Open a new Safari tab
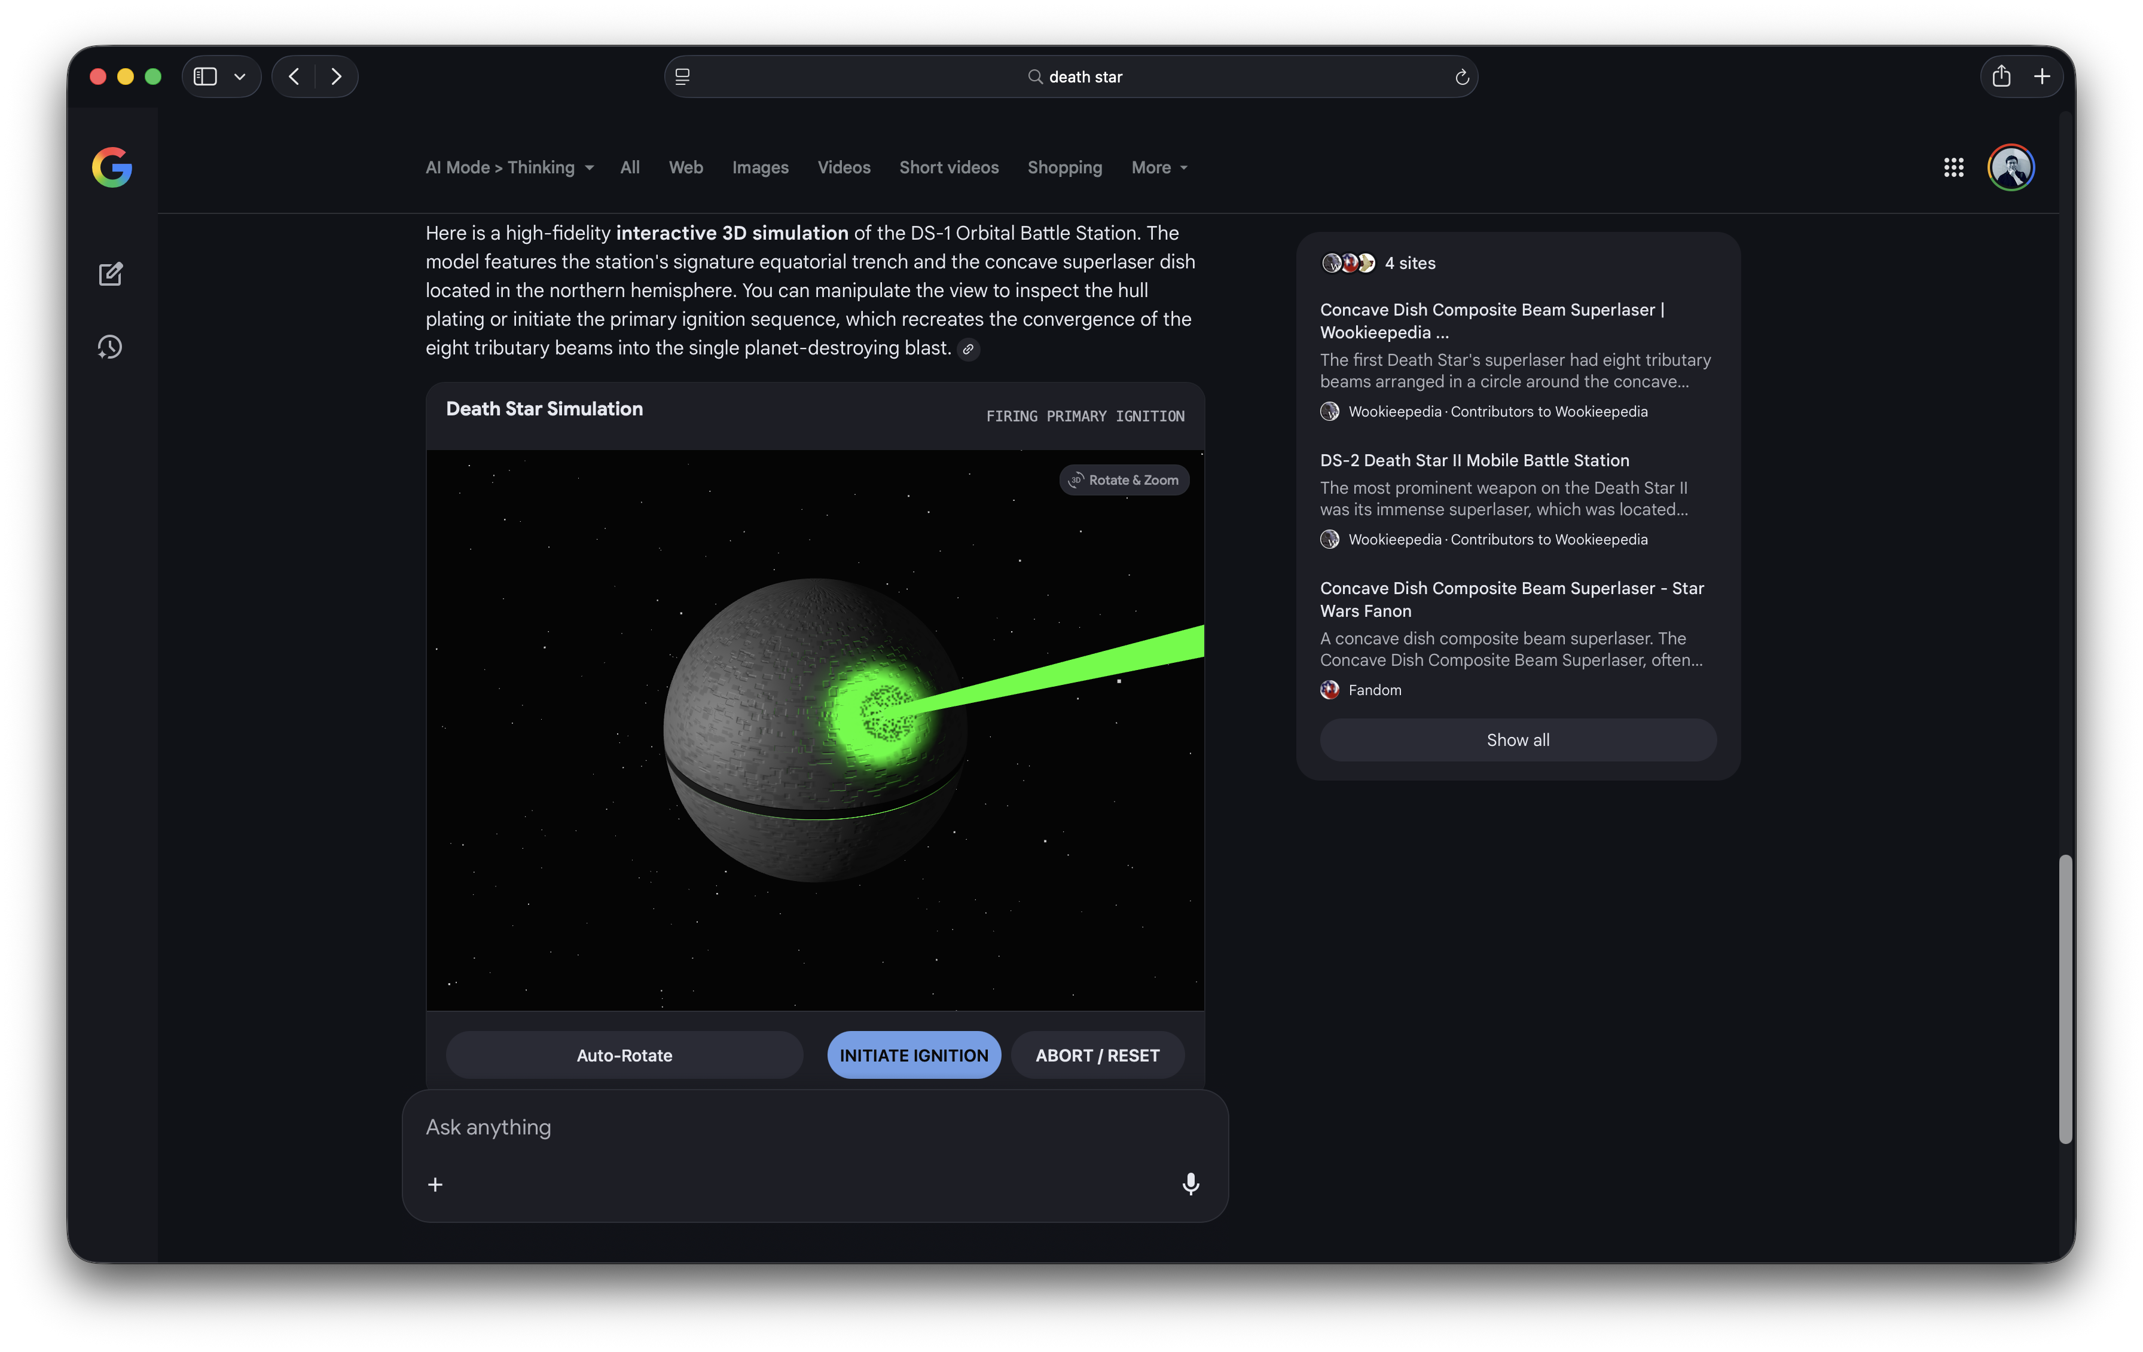Screen dimensions: 2143x1352 [2043, 77]
